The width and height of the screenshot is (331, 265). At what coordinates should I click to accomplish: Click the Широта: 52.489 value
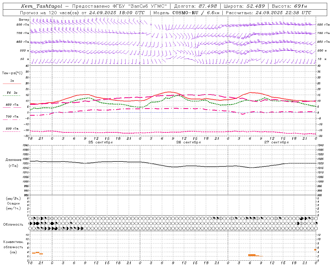[x=244, y=6]
